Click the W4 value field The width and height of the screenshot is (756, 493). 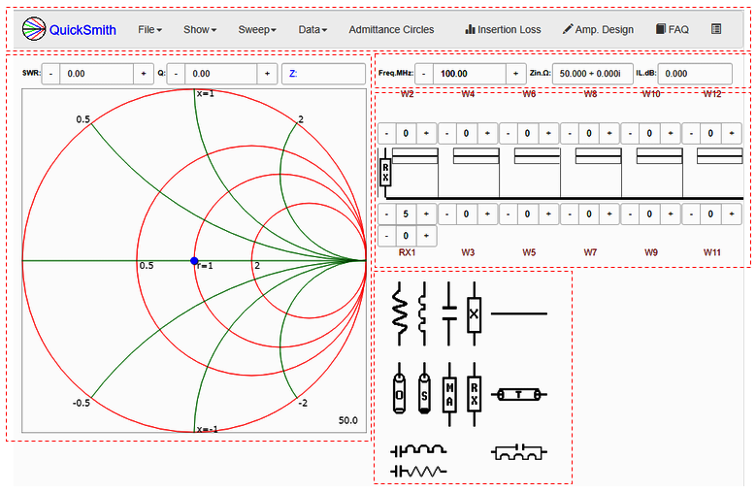click(466, 134)
